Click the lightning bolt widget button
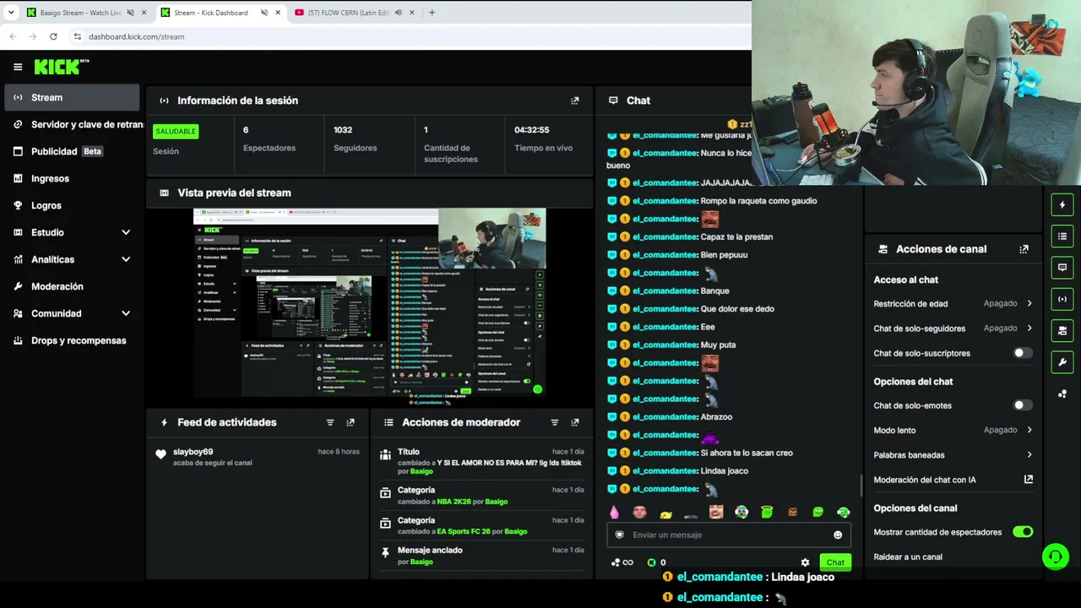Screen dimensions: 1081x608 point(1062,204)
